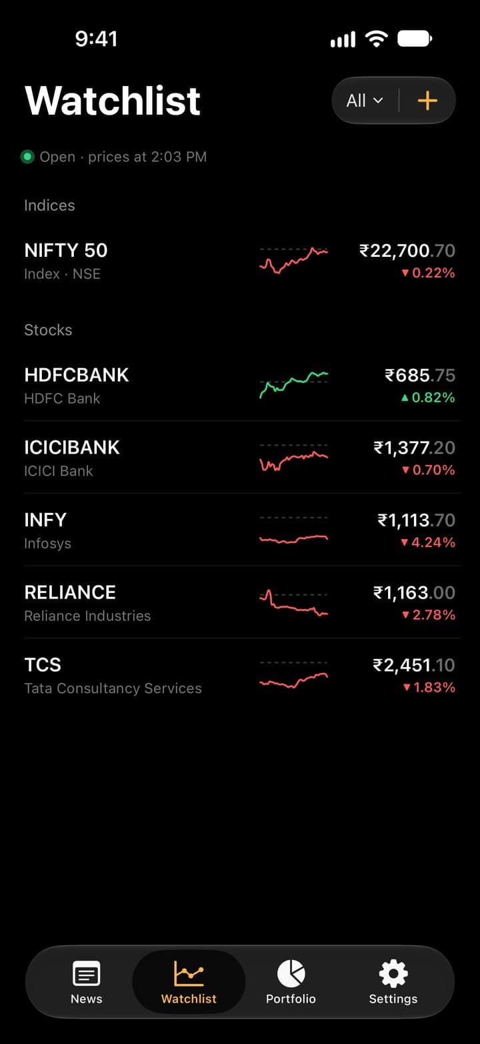
Task: Select TCS Tata Consultancy Services row
Action: pyautogui.click(x=240, y=675)
